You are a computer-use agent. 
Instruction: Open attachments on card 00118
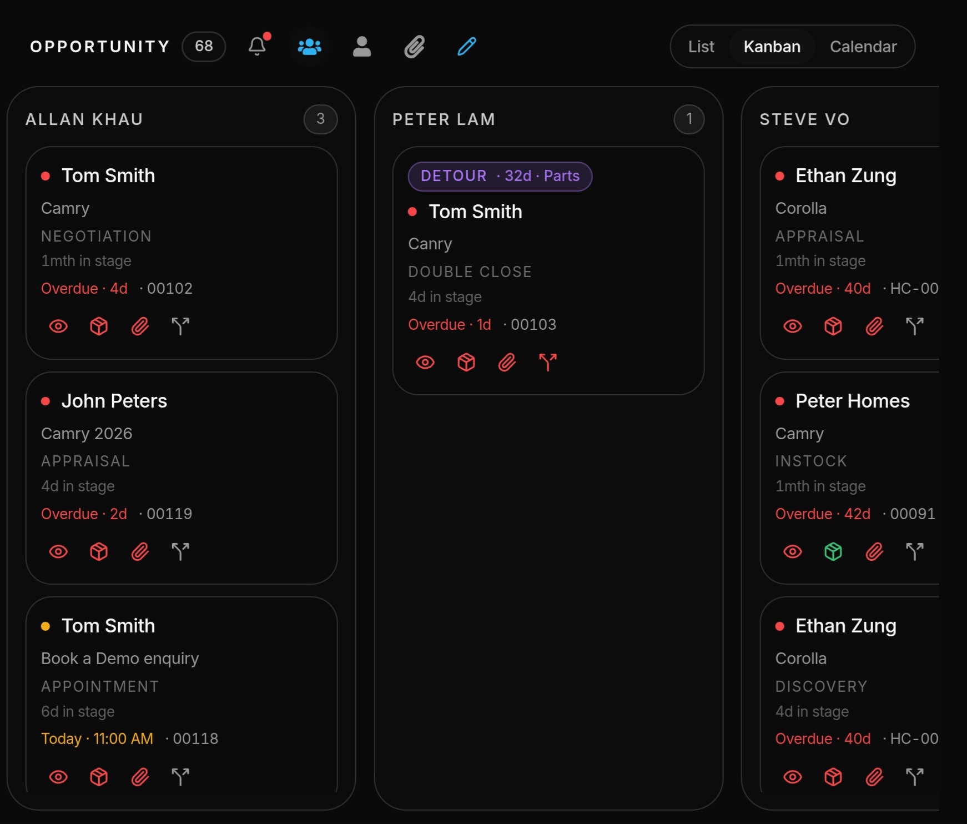[140, 777]
